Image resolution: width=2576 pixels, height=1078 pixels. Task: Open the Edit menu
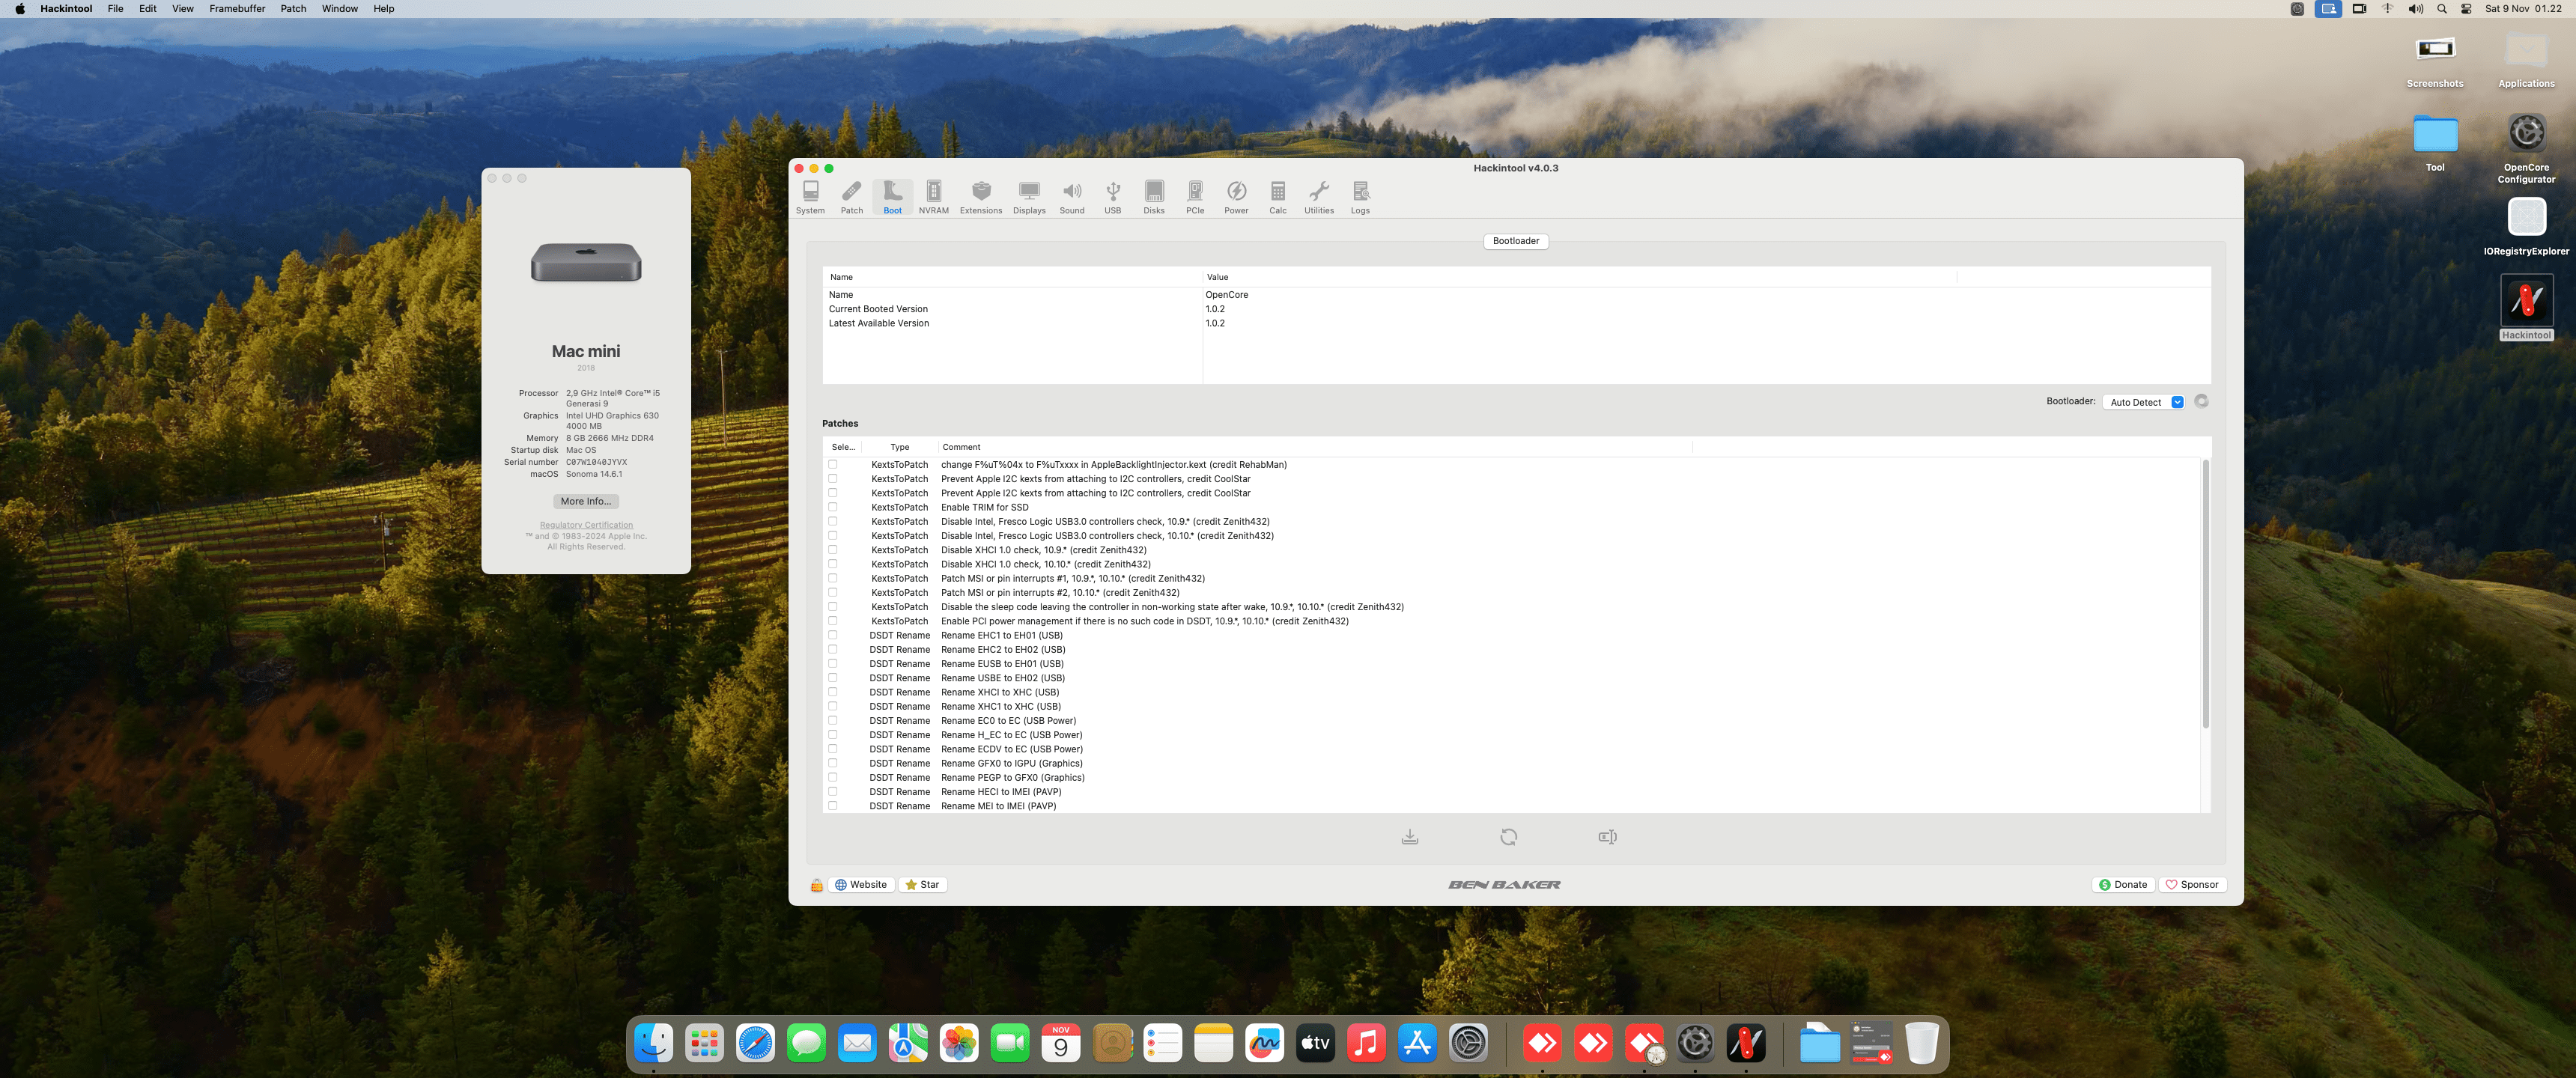(148, 9)
